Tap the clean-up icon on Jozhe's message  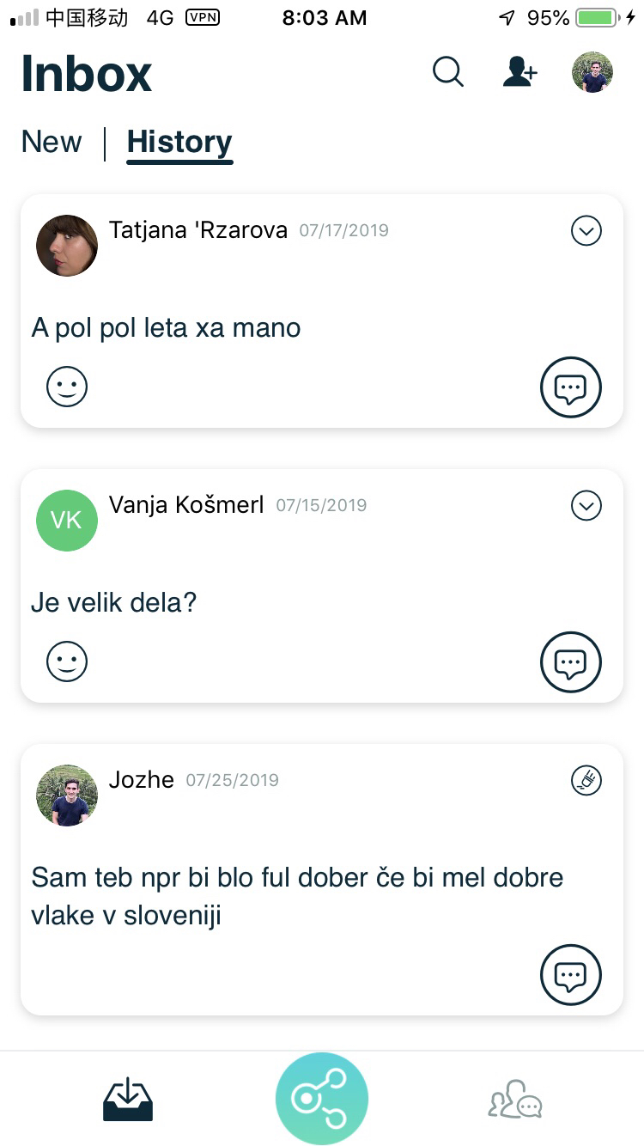click(586, 780)
